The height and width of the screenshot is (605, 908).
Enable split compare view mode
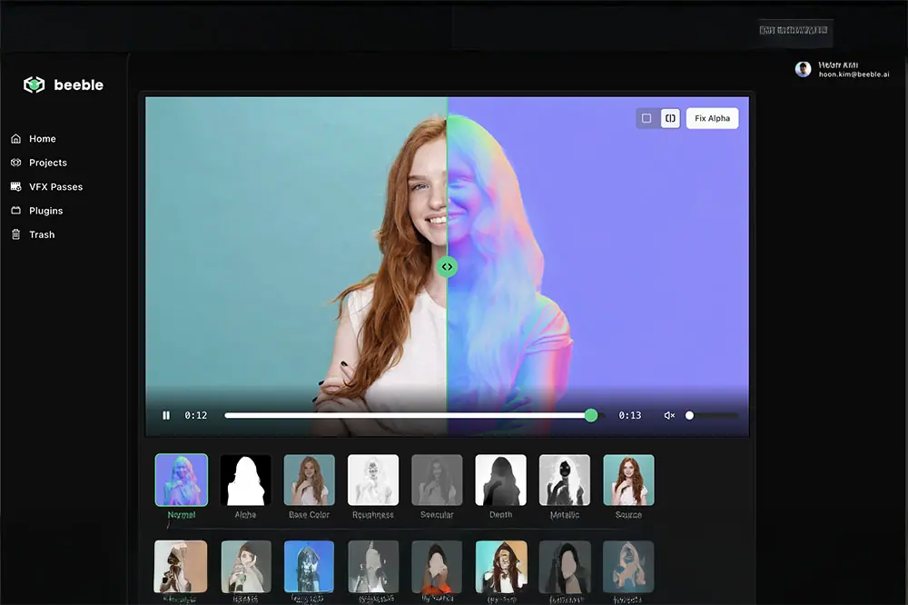[670, 118]
